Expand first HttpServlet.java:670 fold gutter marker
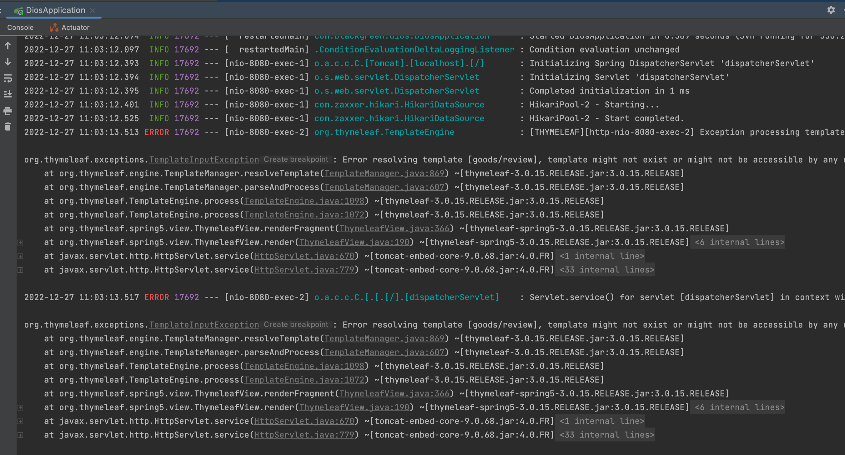 (x=20, y=256)
